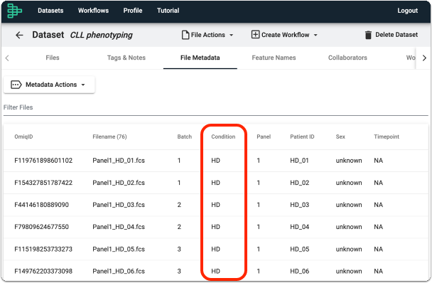Viewport: 432px width, 283px height.
Task: Open the Collaborators tab
Action: (x=347, y=58)
